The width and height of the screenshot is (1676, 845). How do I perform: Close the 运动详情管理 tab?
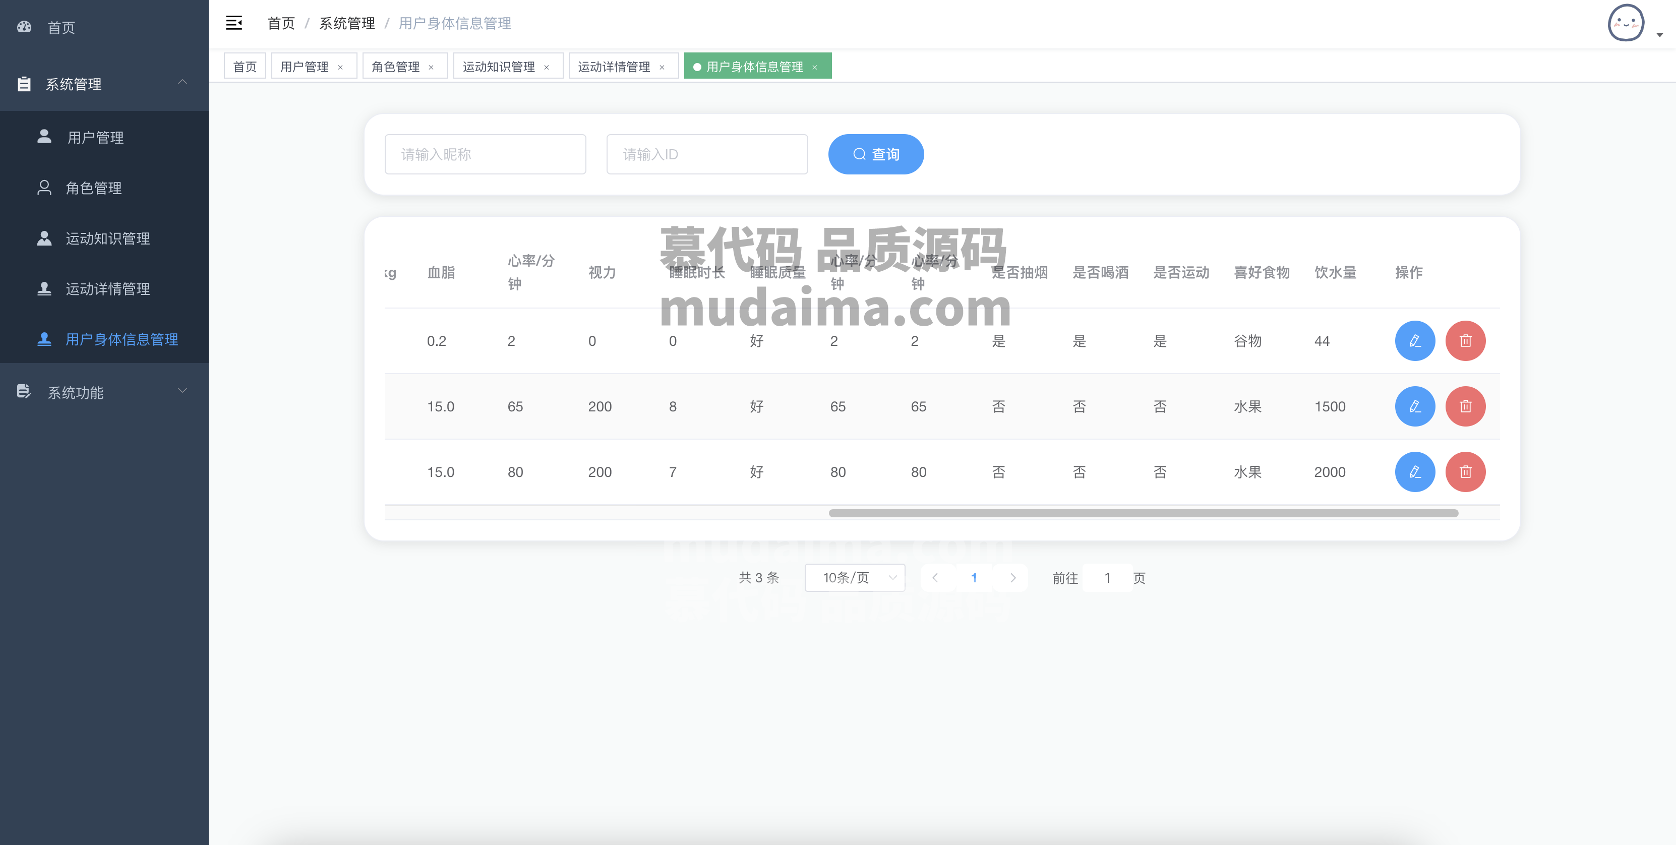[x=662, y=67]
